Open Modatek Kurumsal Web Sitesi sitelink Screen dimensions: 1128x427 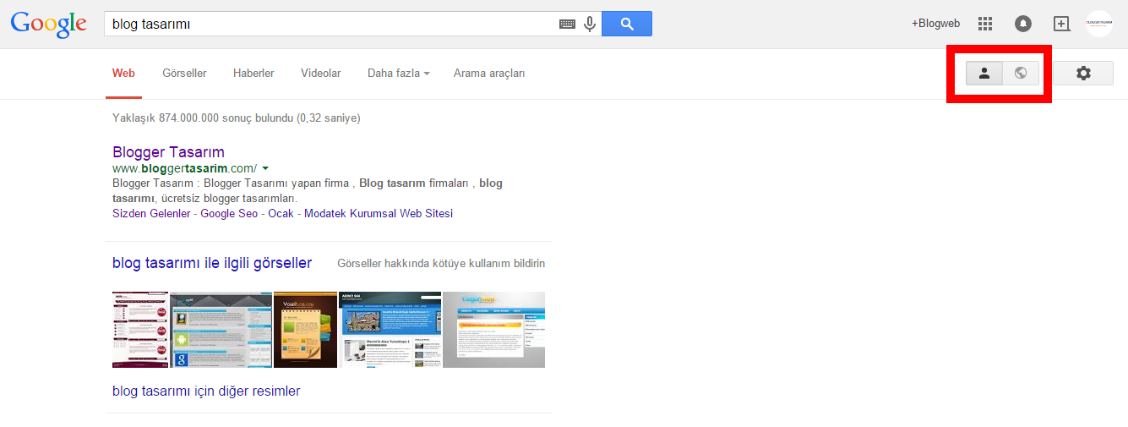click(379, 214)
